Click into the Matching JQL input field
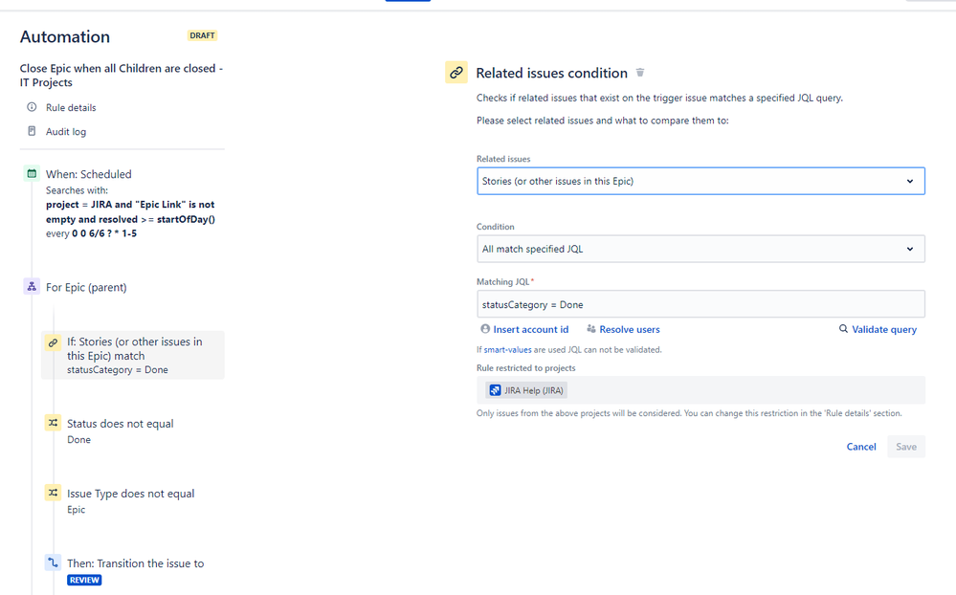956x595 pixels. tap(700, 304)
